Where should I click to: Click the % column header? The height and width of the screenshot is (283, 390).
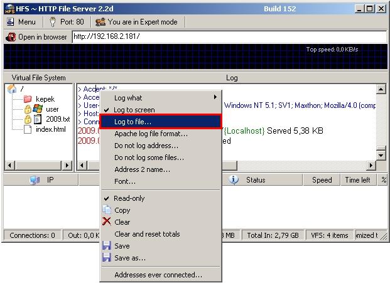pyautogui.click(x=383, y=180)
